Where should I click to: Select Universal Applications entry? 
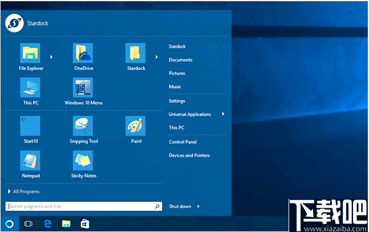(190, 115)
